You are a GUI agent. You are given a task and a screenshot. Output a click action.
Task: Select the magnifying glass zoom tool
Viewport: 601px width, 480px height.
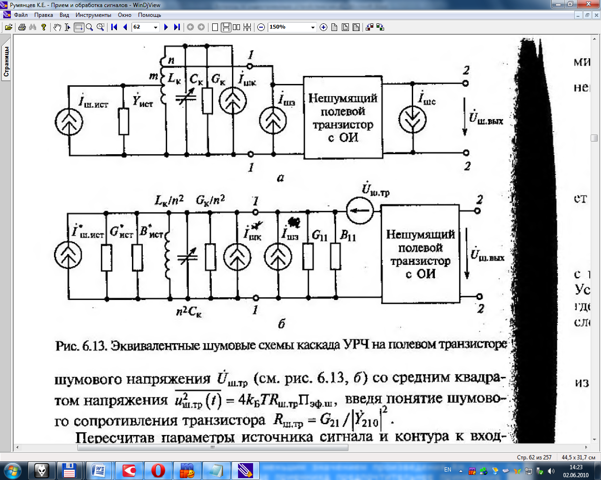89,27
